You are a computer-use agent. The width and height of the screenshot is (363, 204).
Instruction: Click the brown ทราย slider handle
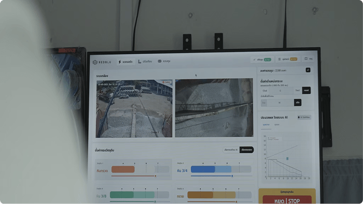click(236, 202)
